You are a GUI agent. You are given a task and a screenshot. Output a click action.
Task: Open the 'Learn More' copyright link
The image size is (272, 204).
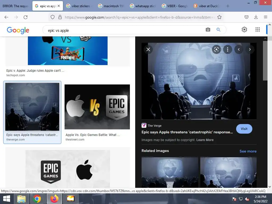click(x=205, y=140)
